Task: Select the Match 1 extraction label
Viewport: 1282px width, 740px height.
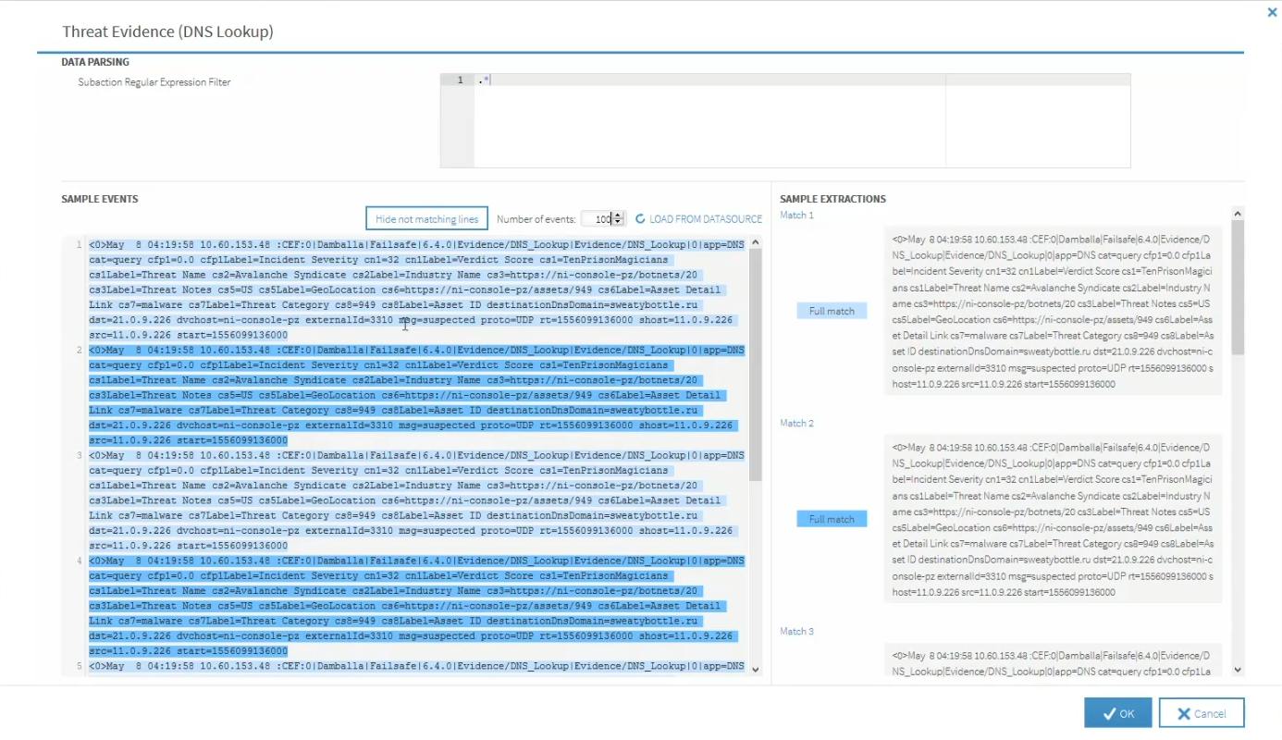Action: (x=796, y=216)
